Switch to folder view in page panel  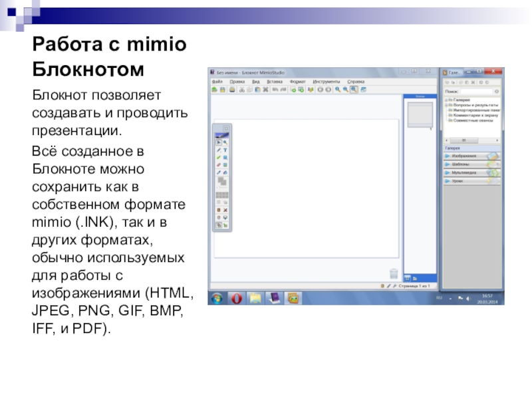pyautogui.click(x=414, y=278)
